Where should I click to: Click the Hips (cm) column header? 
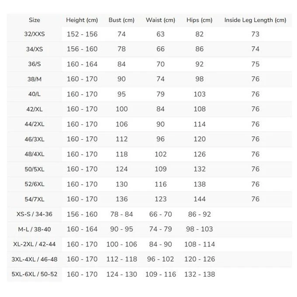point(199,20)
